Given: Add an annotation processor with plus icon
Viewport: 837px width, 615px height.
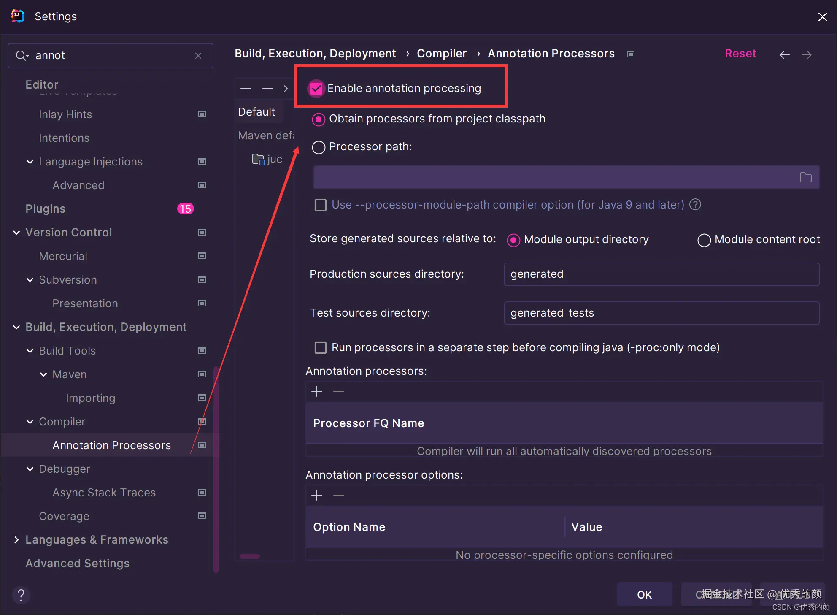Looking at the screenshot, I should coord(317,391).
